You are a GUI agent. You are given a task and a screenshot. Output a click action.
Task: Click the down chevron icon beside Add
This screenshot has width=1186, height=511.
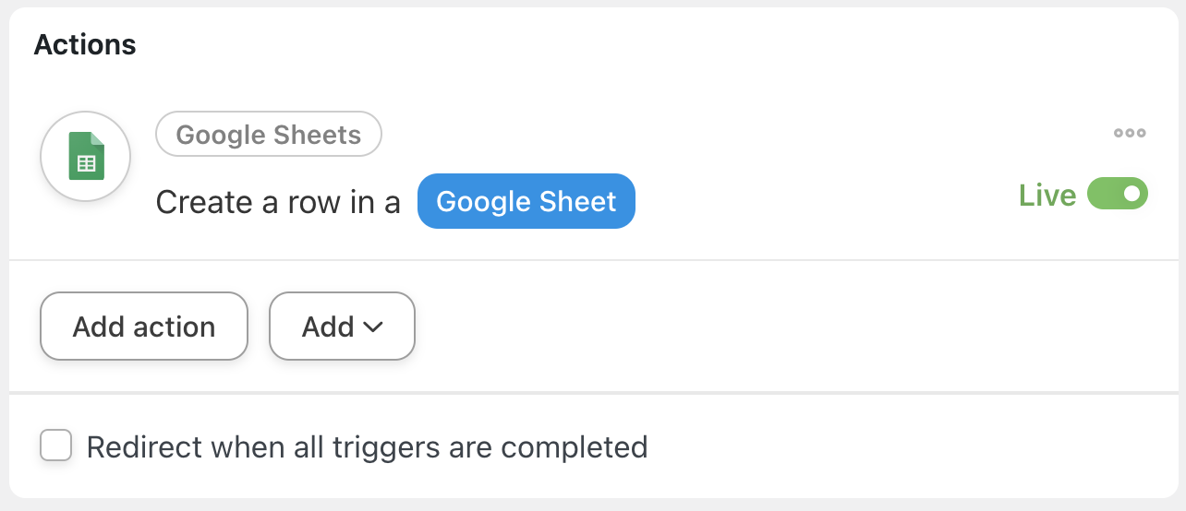pos(374,327)
